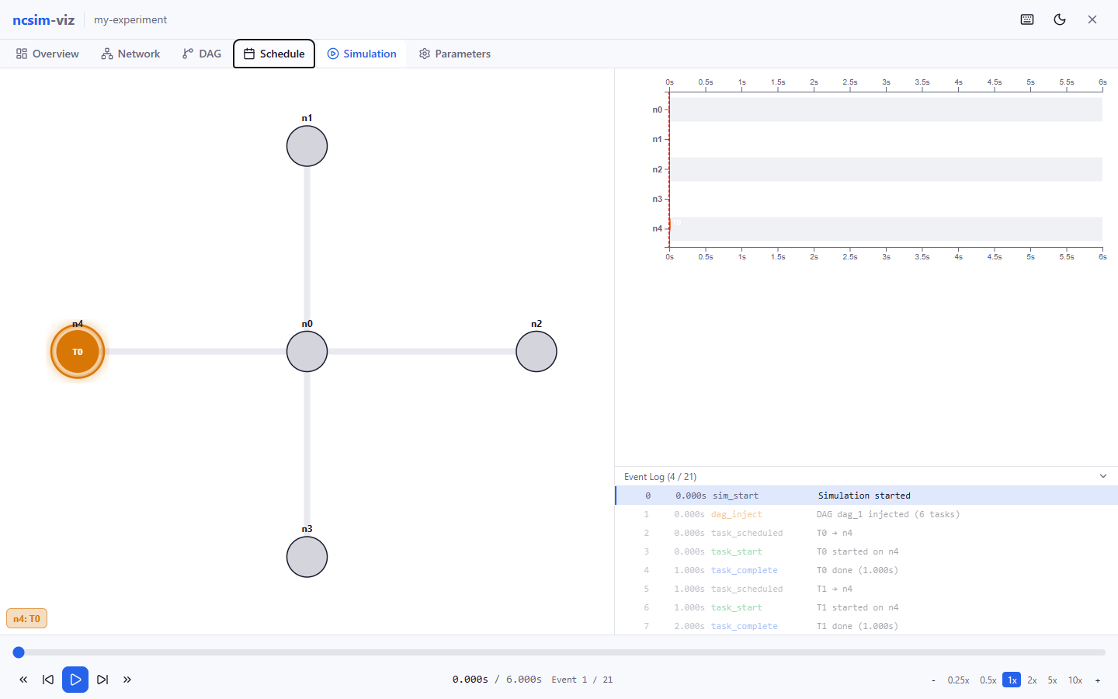Set playback speed to 0.5x
Image resolution: width=1118 pixels, height=699 pixels.
click(x=988, y=680)
